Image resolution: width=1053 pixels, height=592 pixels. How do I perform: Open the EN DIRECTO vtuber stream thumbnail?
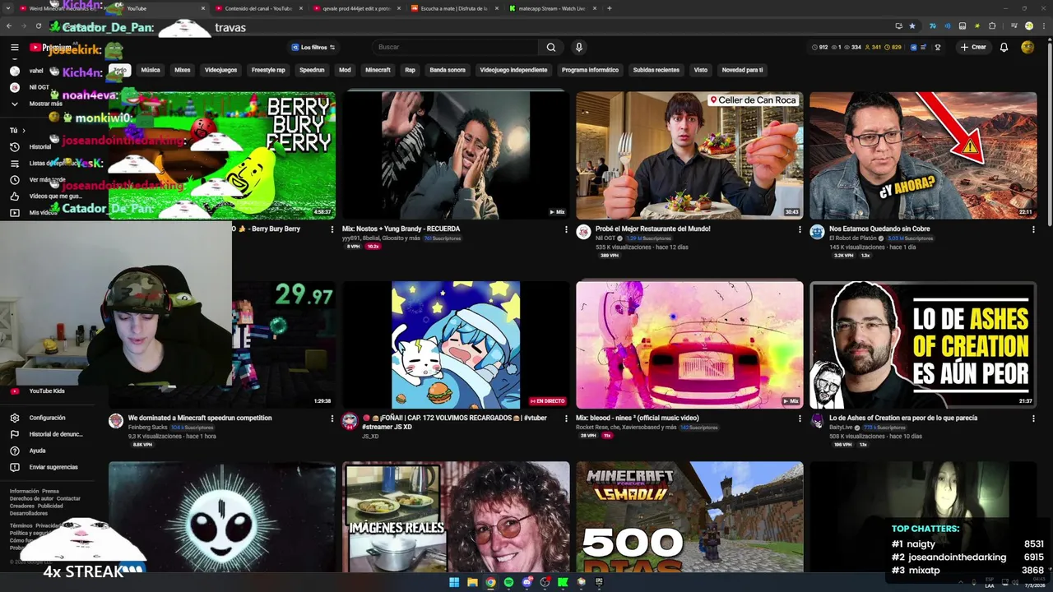[456, 345]
